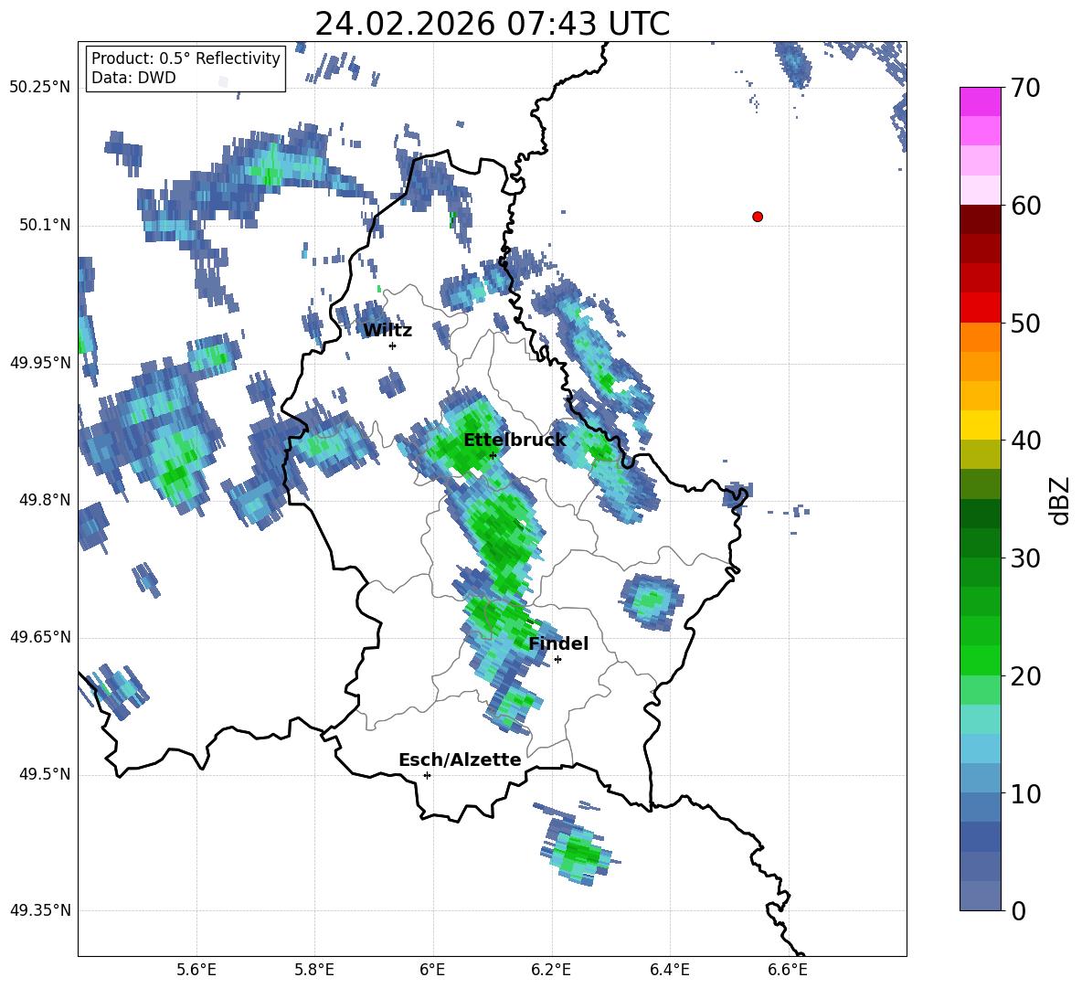Screen dimensions: 1082x988
Task: Click the 40 tick on the colorbar
Action: (1026, 441)
